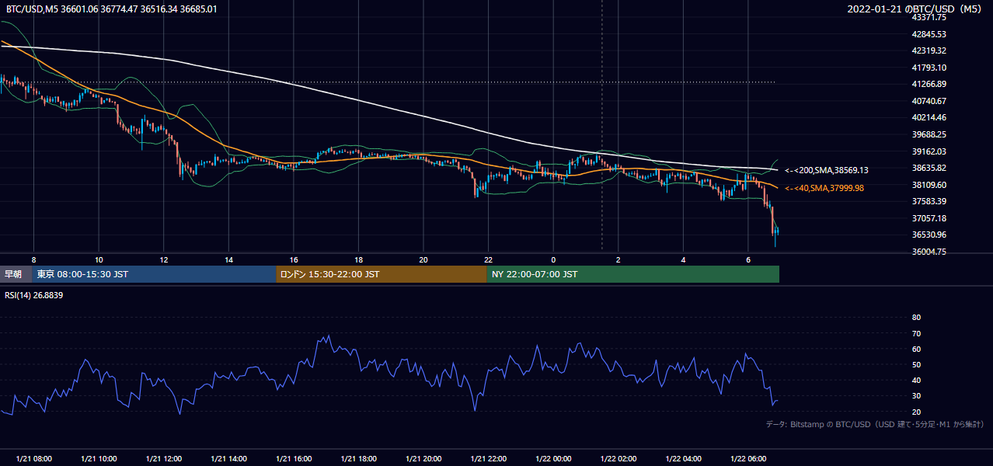
Task: Click price axis value 43371.75
Action: point(929,17)
